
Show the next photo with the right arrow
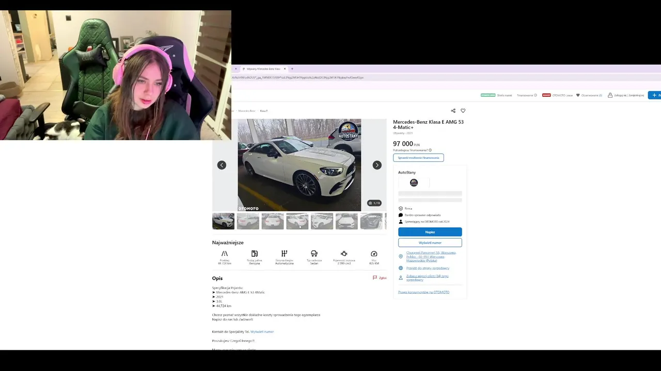377,165
